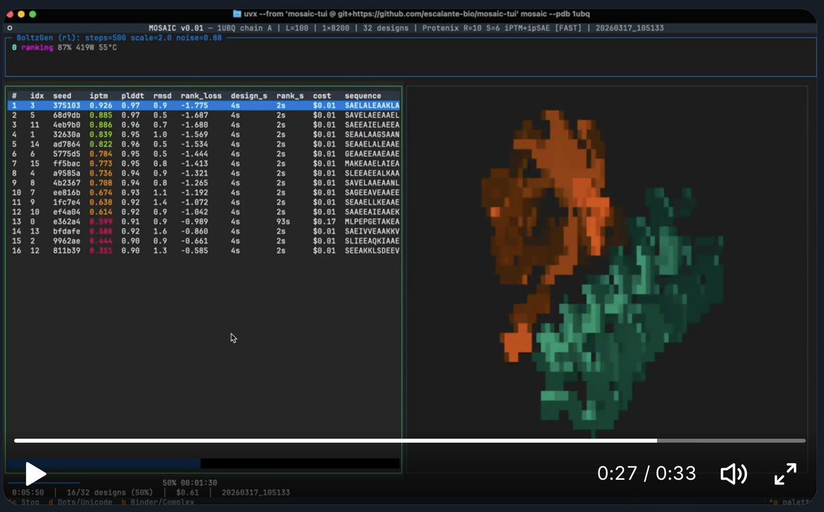The width and height of the screenshot is (824, 512).
Task: Sort by the 'iptm' column header
Action: [98, 96]
